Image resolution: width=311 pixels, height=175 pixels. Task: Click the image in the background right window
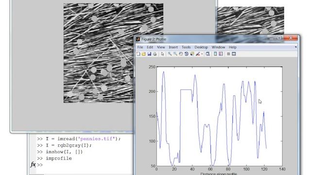[x=251, y=20]
